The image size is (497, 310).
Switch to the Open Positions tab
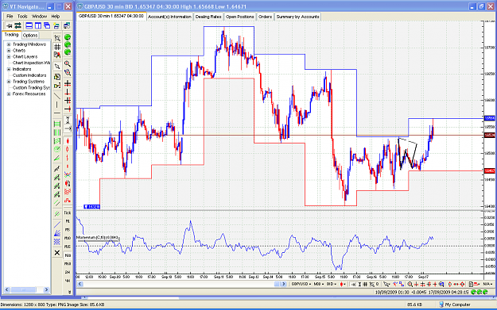tap(240, 17)
